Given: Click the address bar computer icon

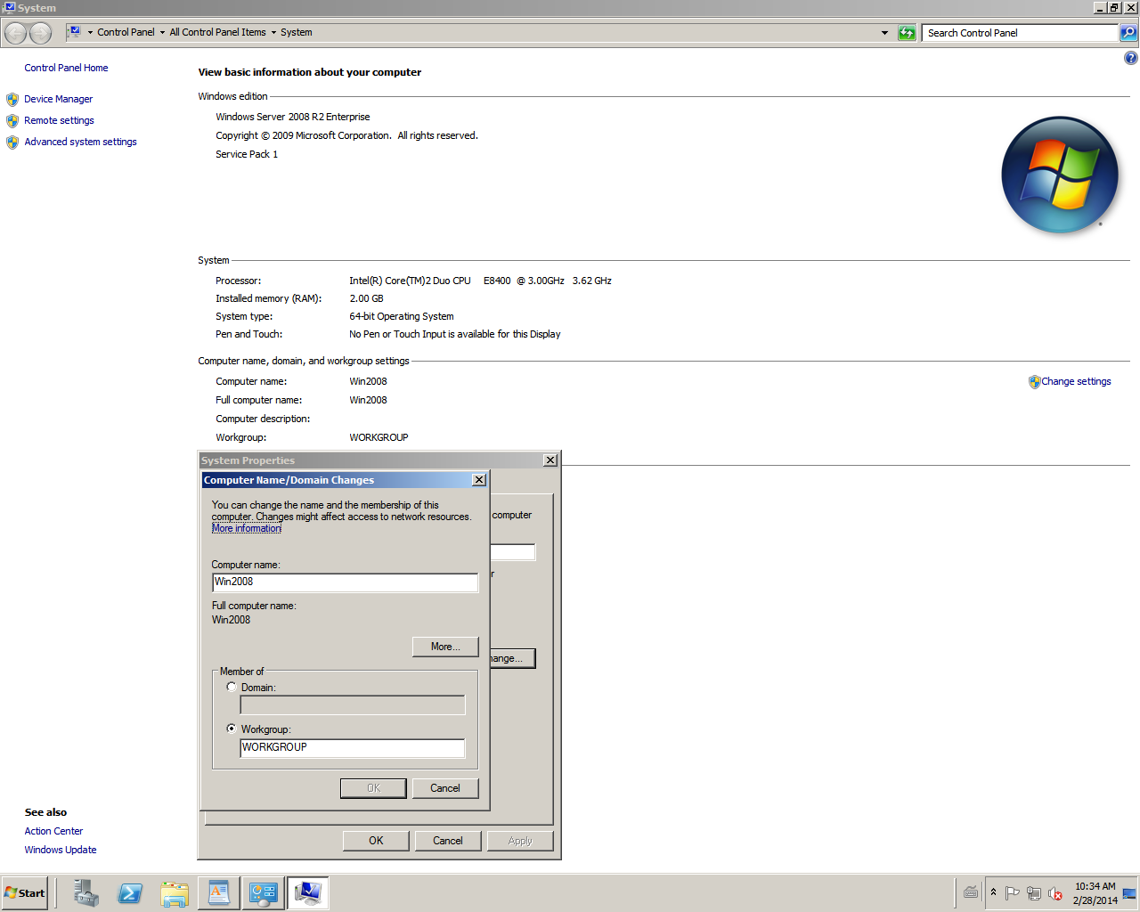Looking at the screenshot, I should click(x=75, y=31).
